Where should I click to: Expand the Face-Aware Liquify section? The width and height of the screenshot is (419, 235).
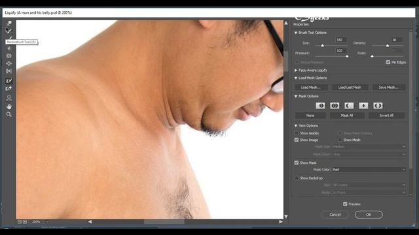pyautogui.click(x=296, y=70)
